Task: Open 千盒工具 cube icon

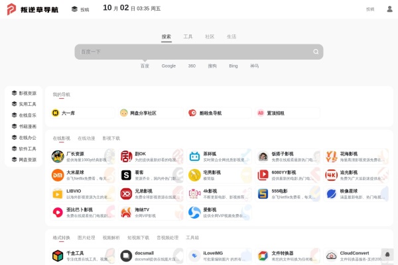Action: [x=58, y=256]
